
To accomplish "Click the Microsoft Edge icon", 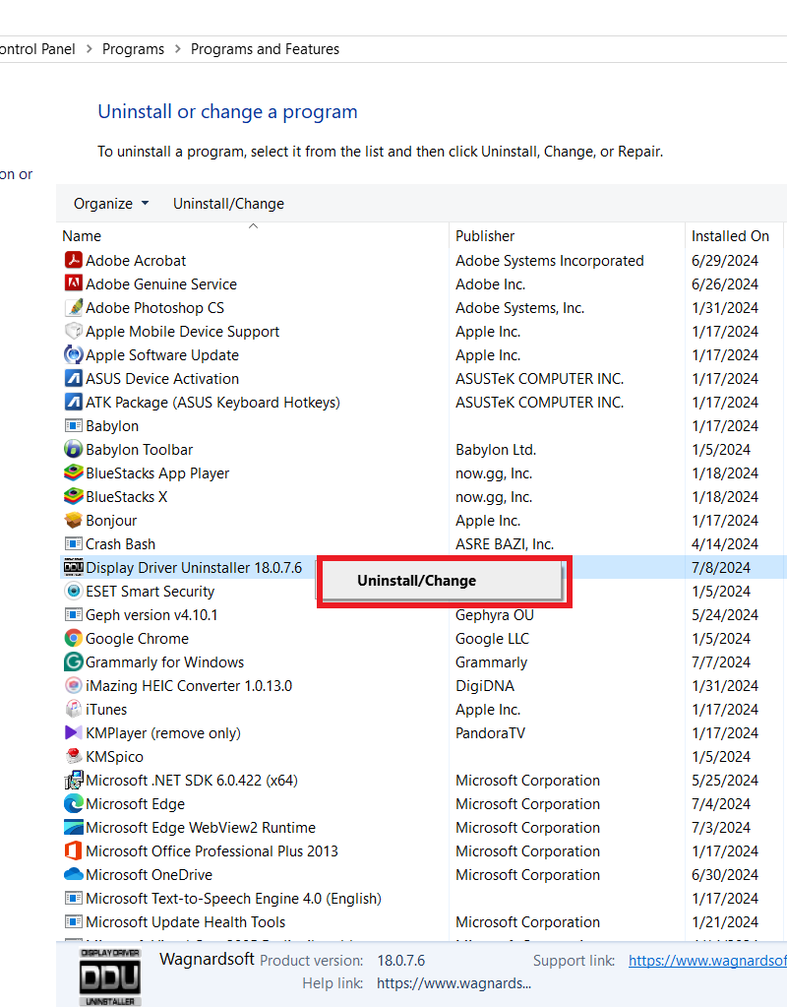I will point(74,803).
